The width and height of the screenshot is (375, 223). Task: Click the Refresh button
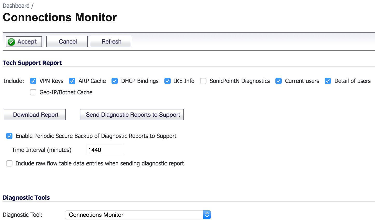tap(110, 41)
